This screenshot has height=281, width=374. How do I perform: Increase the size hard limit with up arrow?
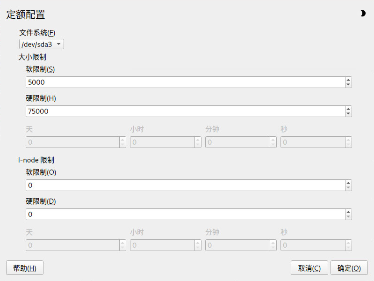point(348,109)
